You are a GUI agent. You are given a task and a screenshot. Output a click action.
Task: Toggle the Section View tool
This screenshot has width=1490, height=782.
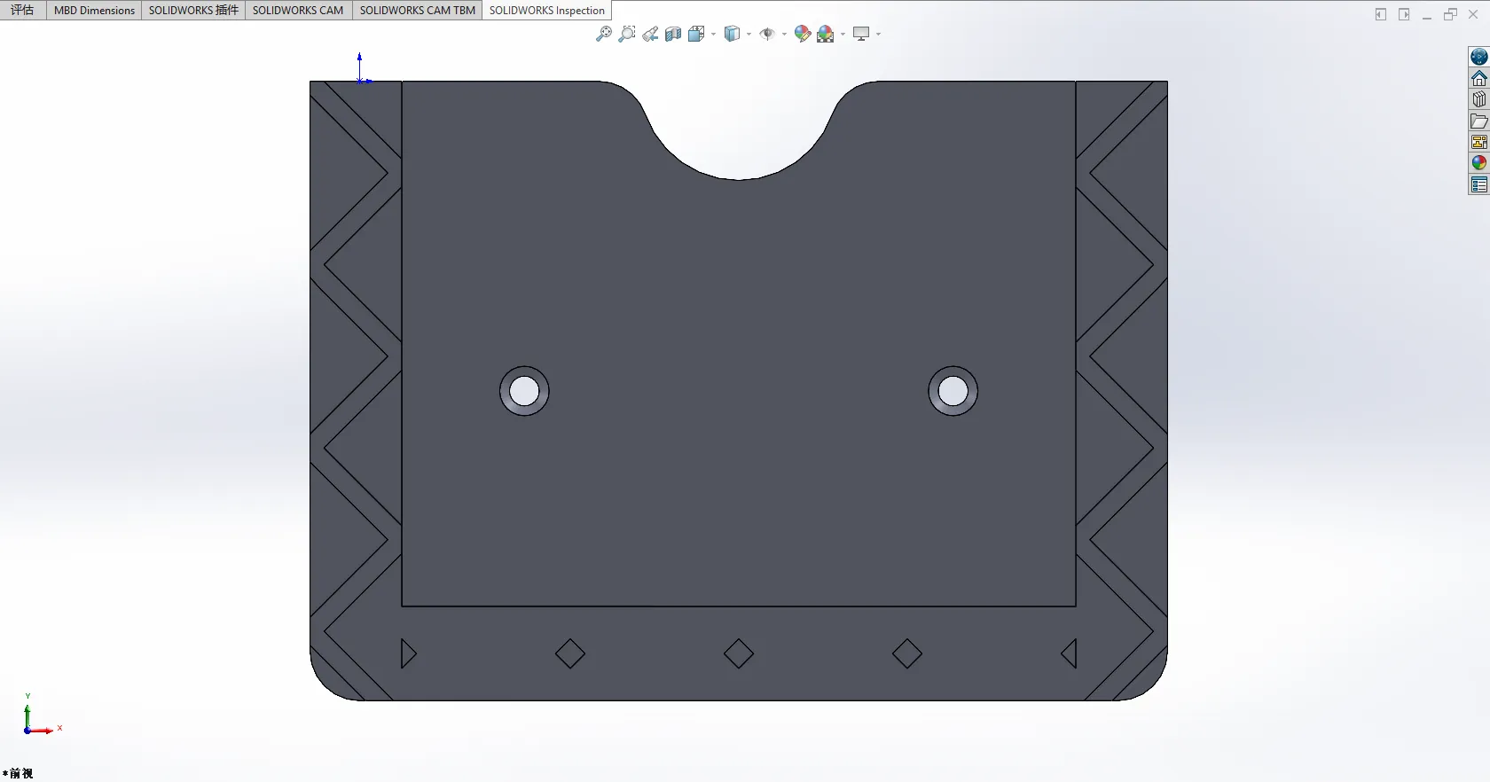pos(673,34)
